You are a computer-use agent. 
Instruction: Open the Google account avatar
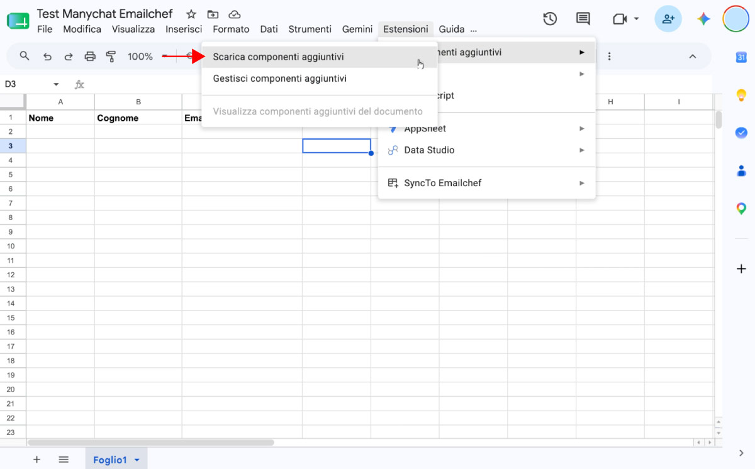point(735,19)
